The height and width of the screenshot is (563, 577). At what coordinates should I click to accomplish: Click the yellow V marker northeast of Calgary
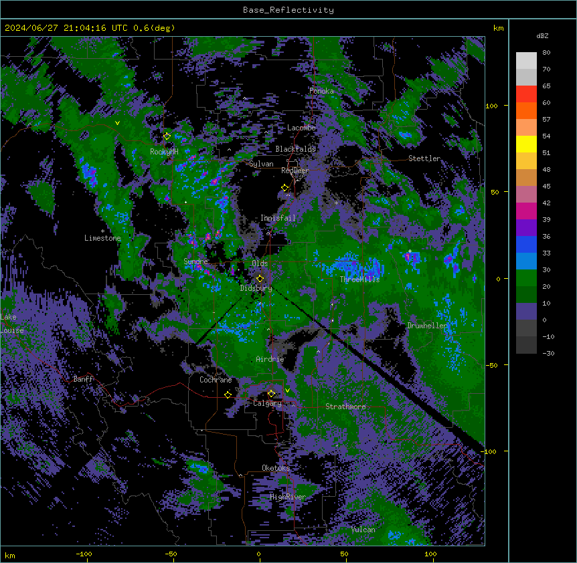tap(287, 390)
